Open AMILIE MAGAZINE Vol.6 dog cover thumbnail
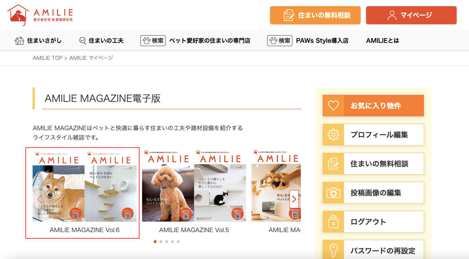Image resolution: width=469 pixels, height=259 pixels. pos(58,185)
